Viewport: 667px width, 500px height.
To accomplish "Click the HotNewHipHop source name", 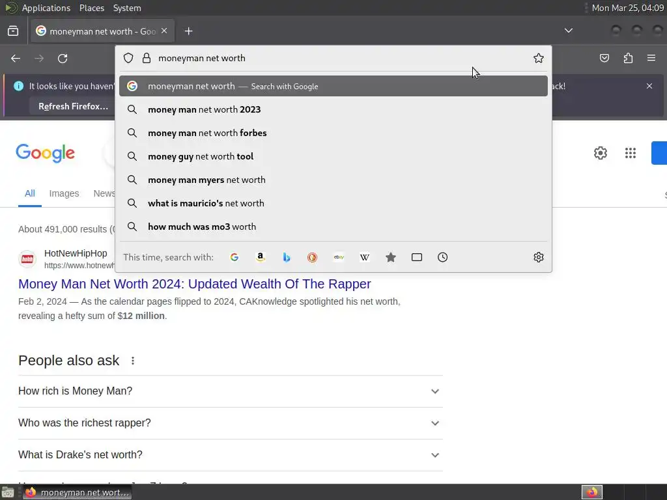I will pyautogui.click(x=76, y=253).
